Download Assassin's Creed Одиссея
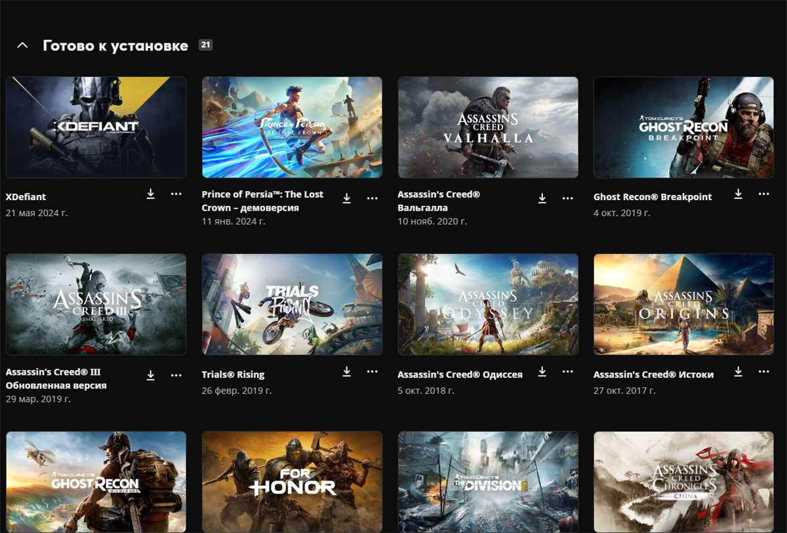Image resolution: width=787 pixels, height=533 pixels. (542, 372)
